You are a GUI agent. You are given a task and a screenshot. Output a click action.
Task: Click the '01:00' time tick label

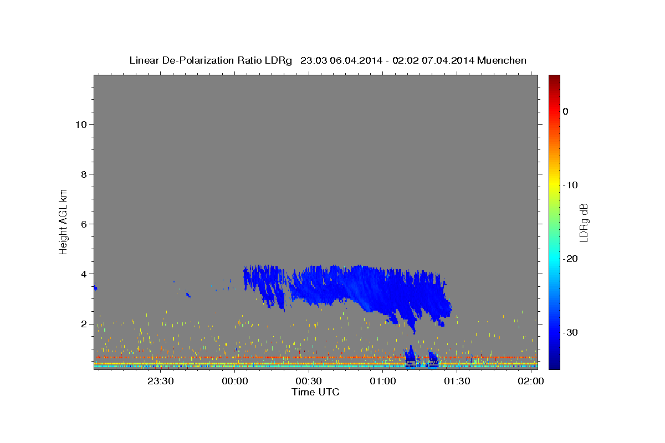click(x=383, y=382)
